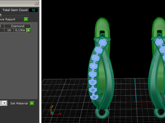
Task: Click the green arrow next to 0,13tw
Action: tap(29, 30)
